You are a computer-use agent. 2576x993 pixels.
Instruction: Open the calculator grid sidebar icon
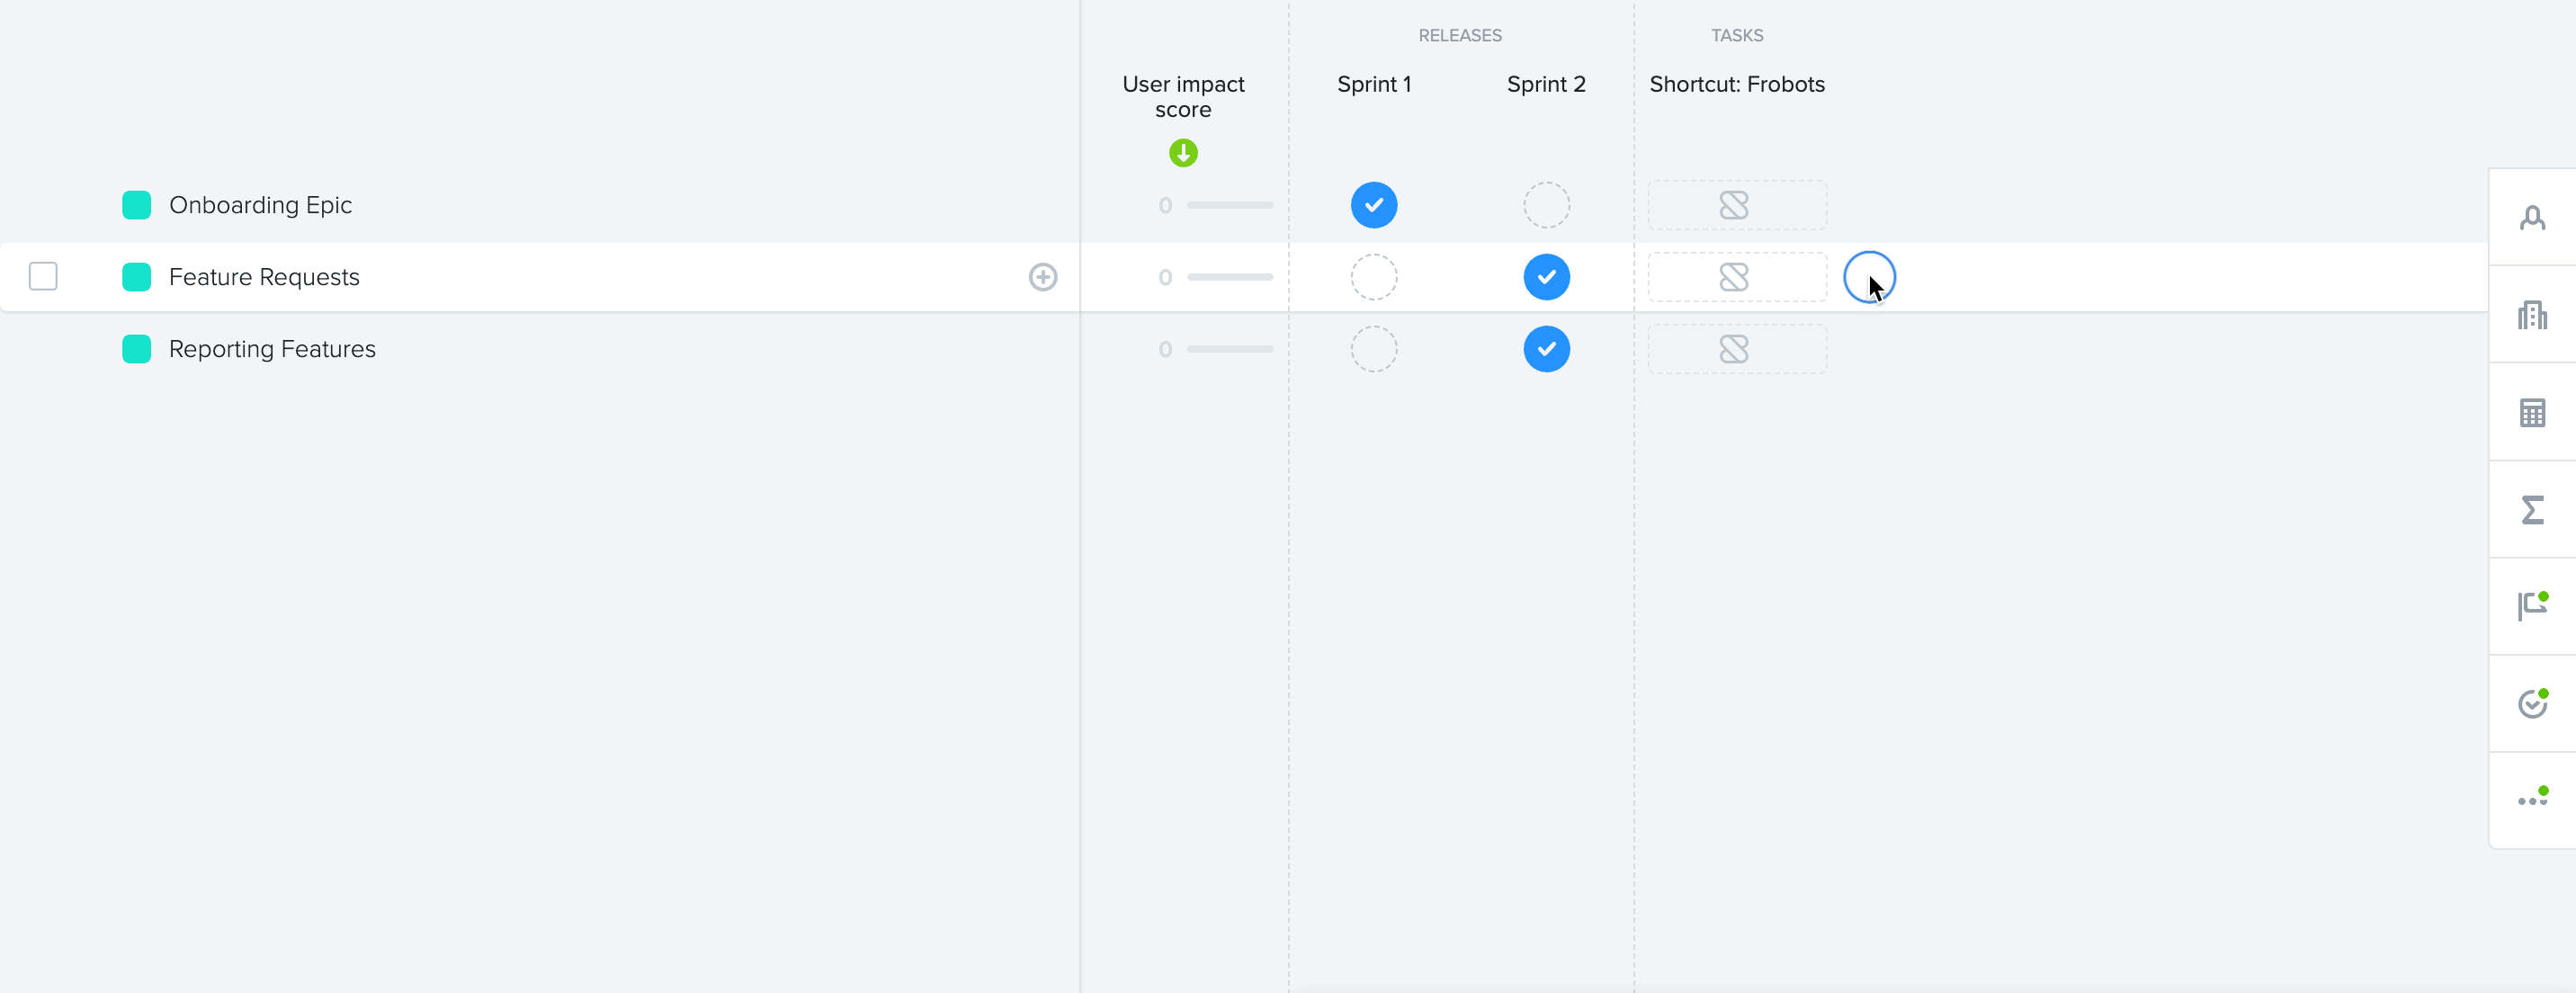(x=2532, y=412)
